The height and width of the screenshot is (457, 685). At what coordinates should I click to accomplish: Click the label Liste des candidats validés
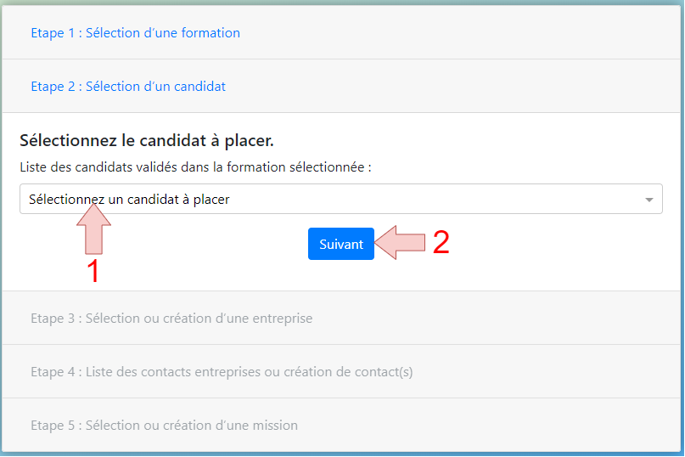pyautogui.click(x=195, y=167)
